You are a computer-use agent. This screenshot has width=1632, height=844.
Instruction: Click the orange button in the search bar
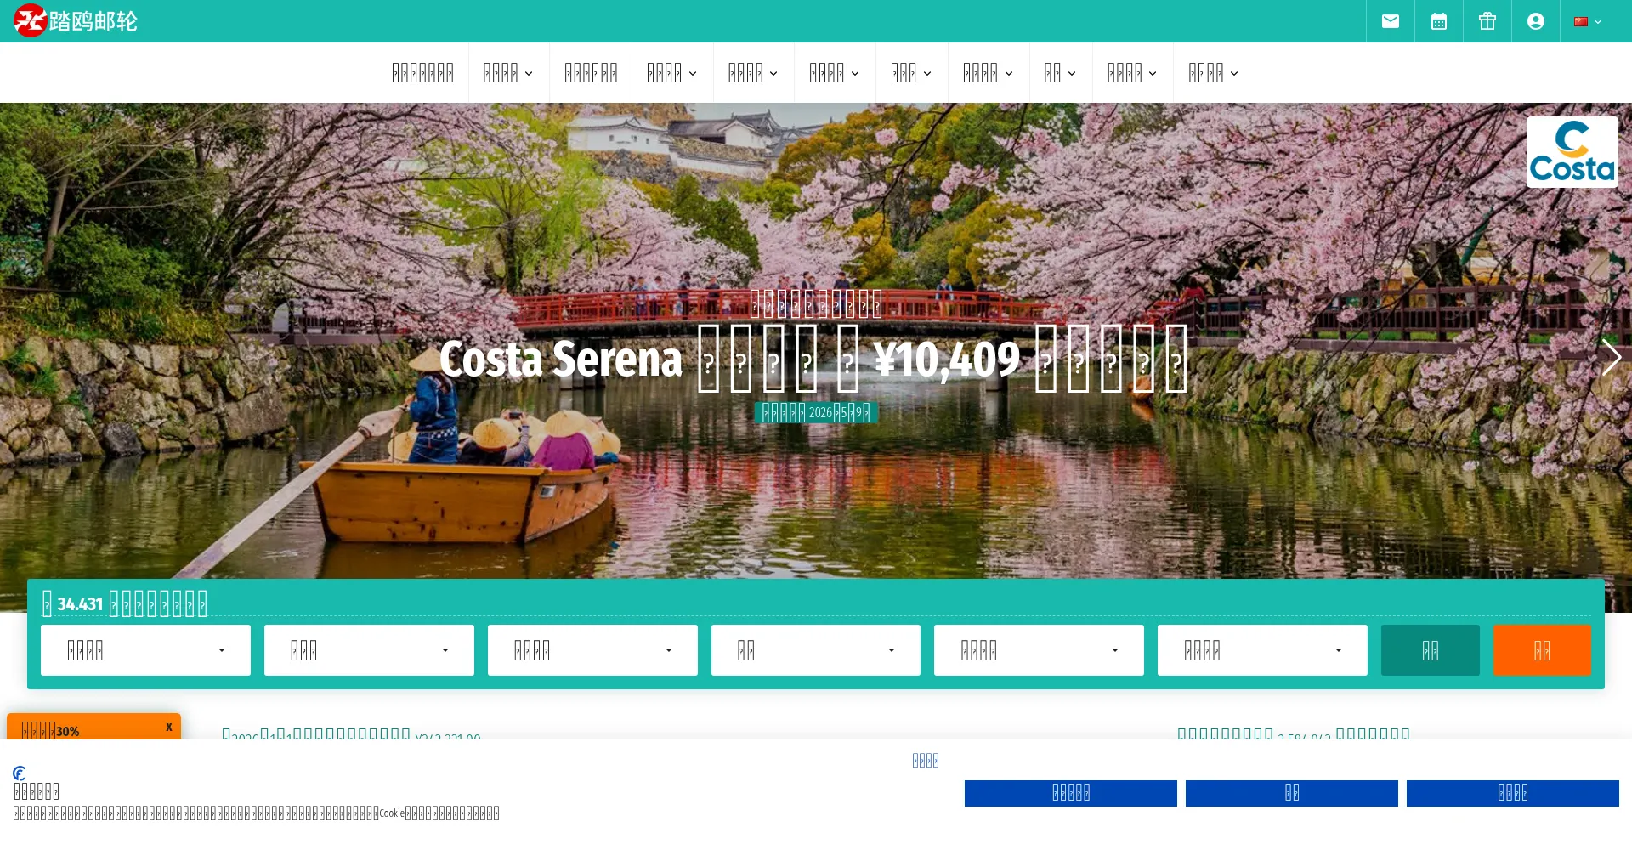pyautogui.click(x=1542, y=650)
